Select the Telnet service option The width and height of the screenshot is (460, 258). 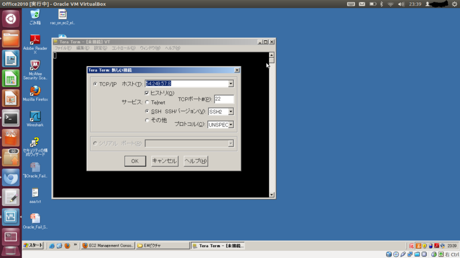(x=147, y=103)
